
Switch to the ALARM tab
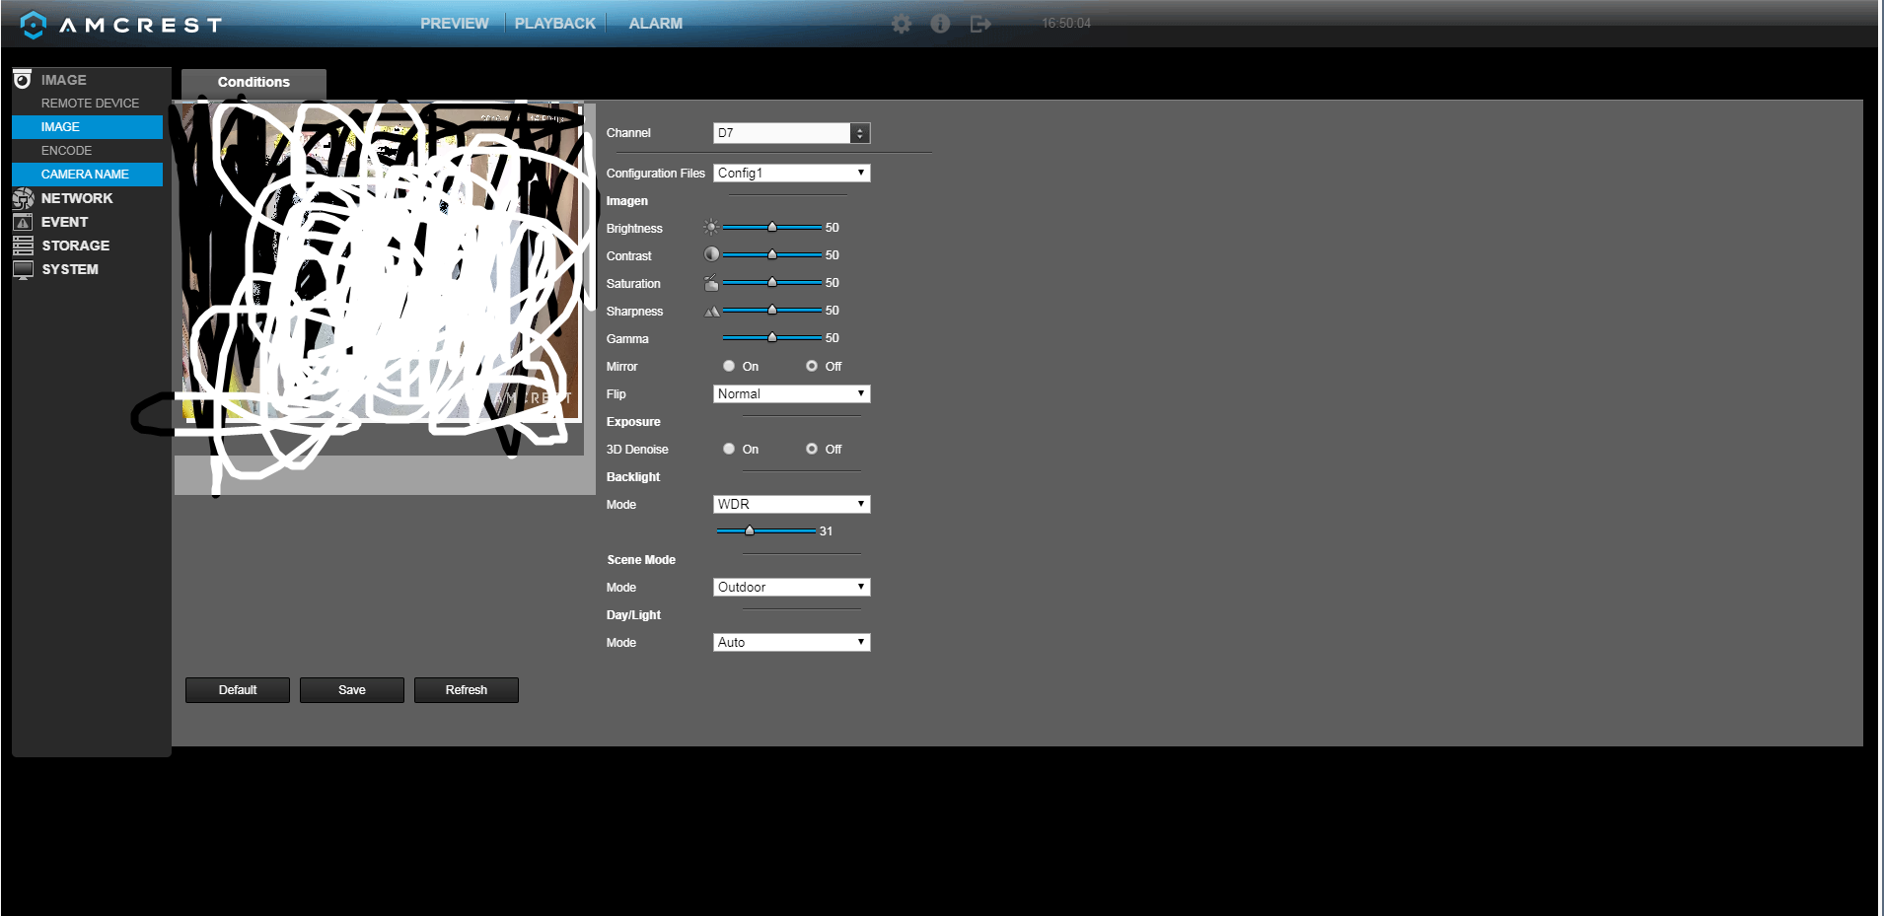click(x=655, y=24)
